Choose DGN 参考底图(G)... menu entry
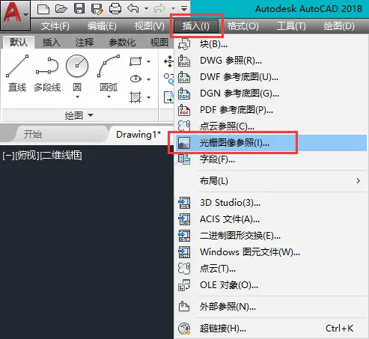 pos(271,94)
